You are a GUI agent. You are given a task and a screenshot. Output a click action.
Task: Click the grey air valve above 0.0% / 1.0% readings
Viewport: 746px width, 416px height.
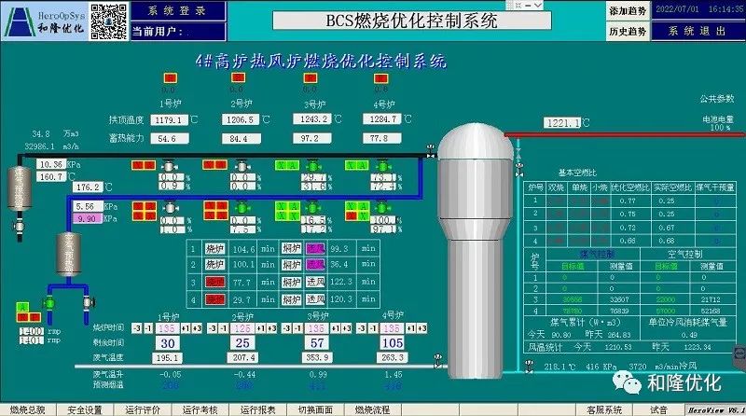pos(170,208)
